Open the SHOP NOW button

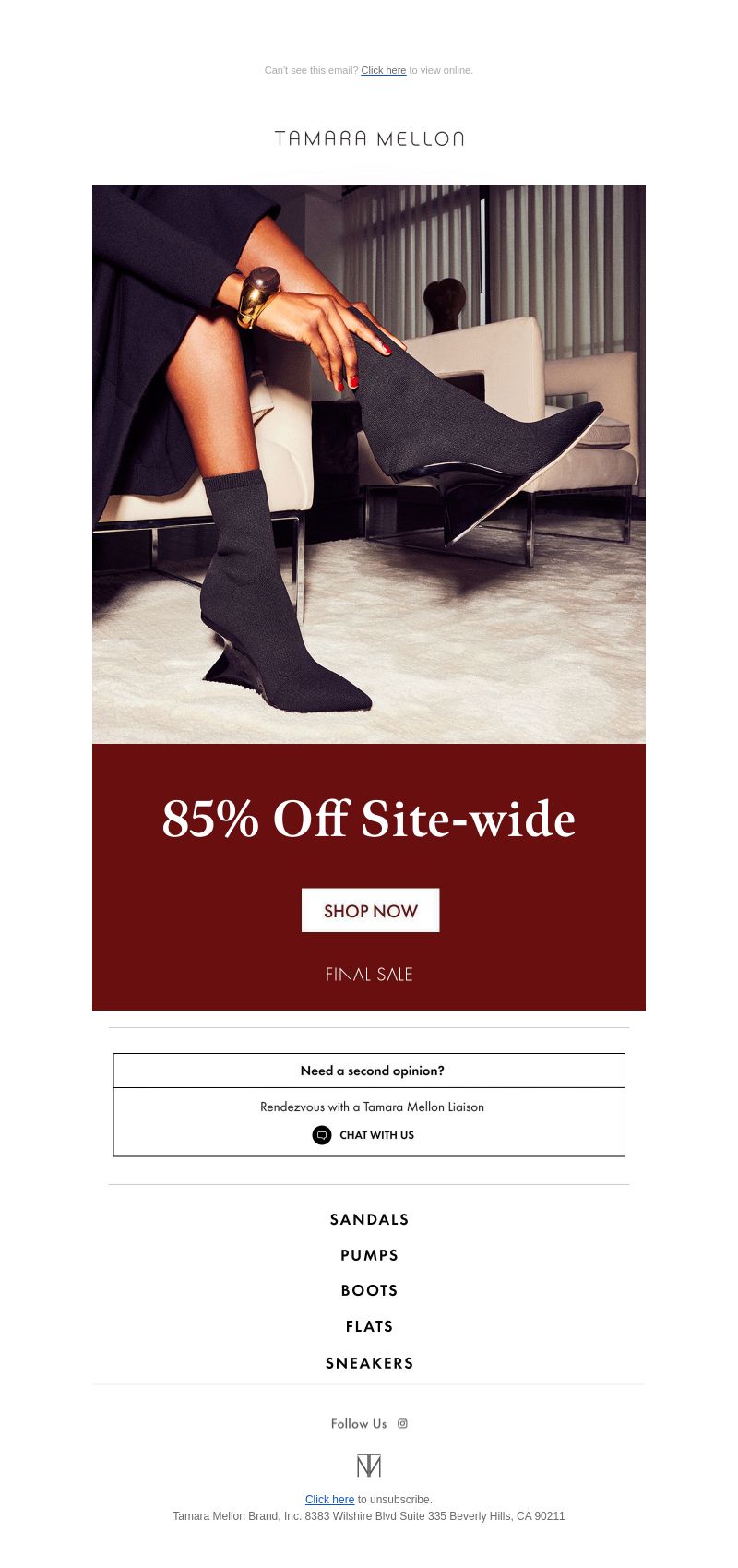(370, 910)
